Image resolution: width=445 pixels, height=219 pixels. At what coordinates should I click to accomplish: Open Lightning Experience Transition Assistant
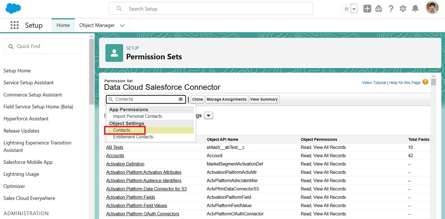point(37,146)
